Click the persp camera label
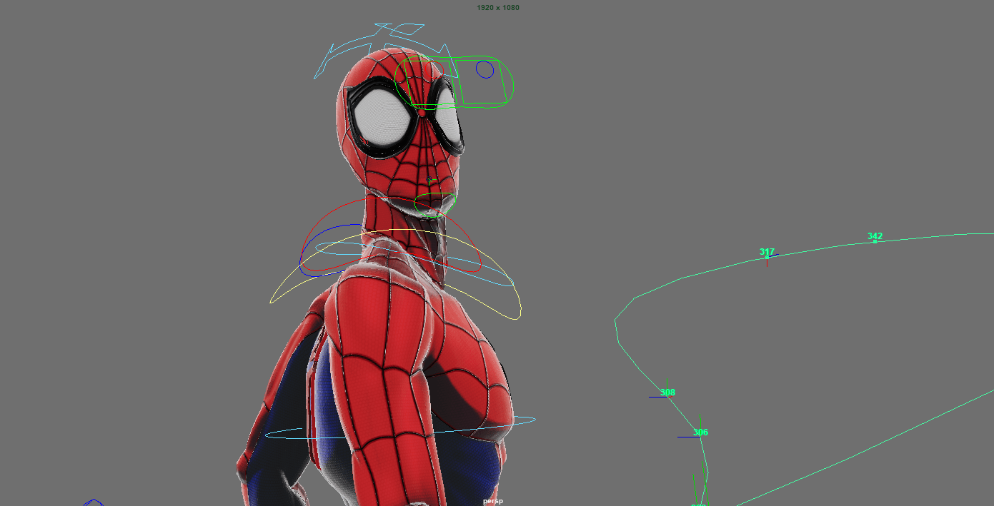Screen dimensions: 994x506 (x=493, y=501)
